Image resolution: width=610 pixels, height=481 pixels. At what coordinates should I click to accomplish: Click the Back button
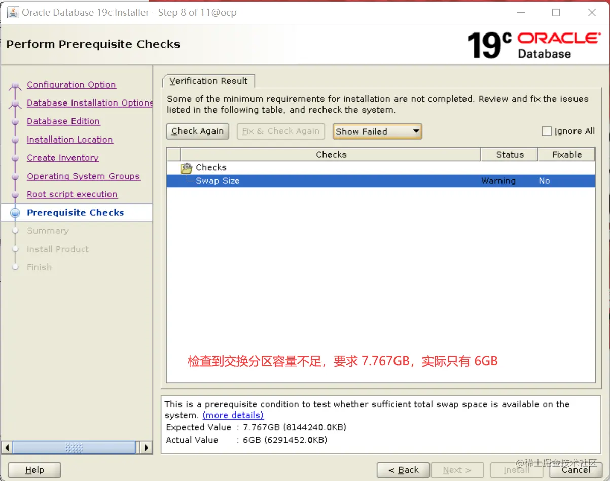(x=403, y=470)
